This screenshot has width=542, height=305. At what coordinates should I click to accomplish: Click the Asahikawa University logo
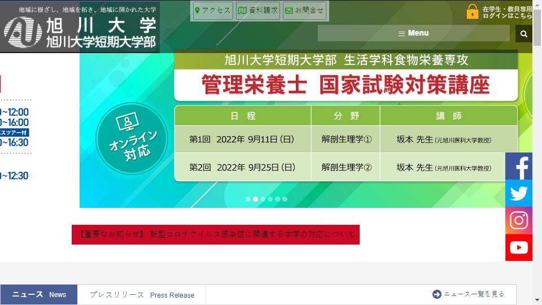(x=23, y=33)
